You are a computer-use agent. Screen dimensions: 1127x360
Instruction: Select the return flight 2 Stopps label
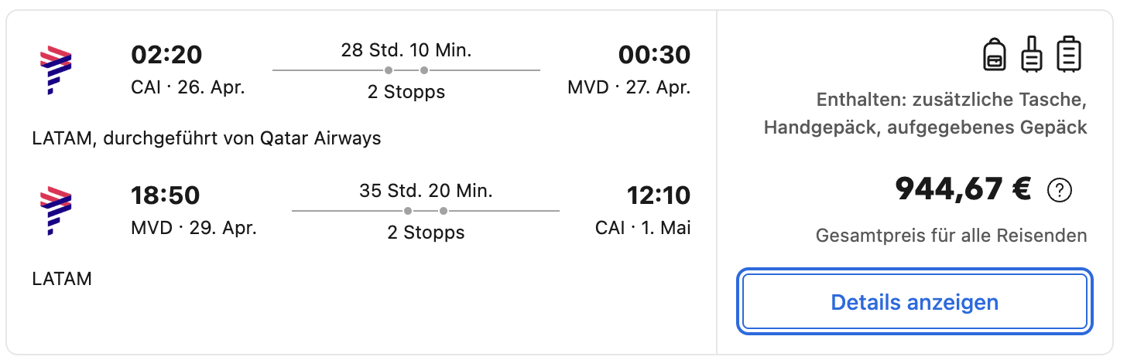(x=426, y=233)
